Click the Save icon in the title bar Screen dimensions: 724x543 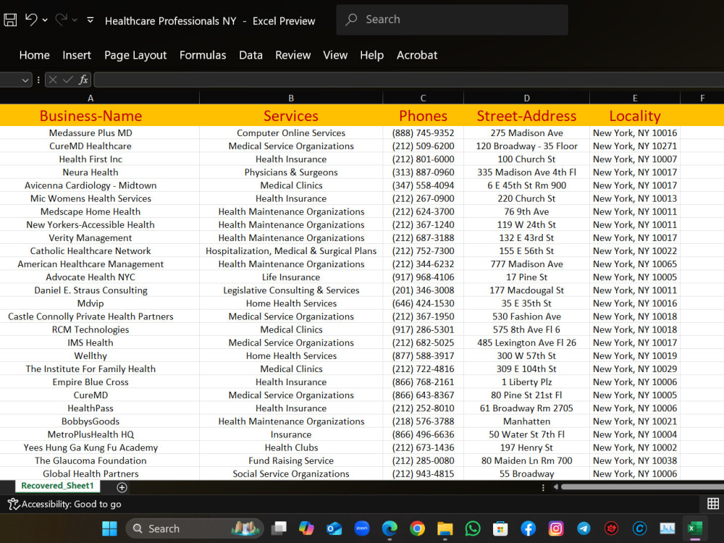[10, 20]
